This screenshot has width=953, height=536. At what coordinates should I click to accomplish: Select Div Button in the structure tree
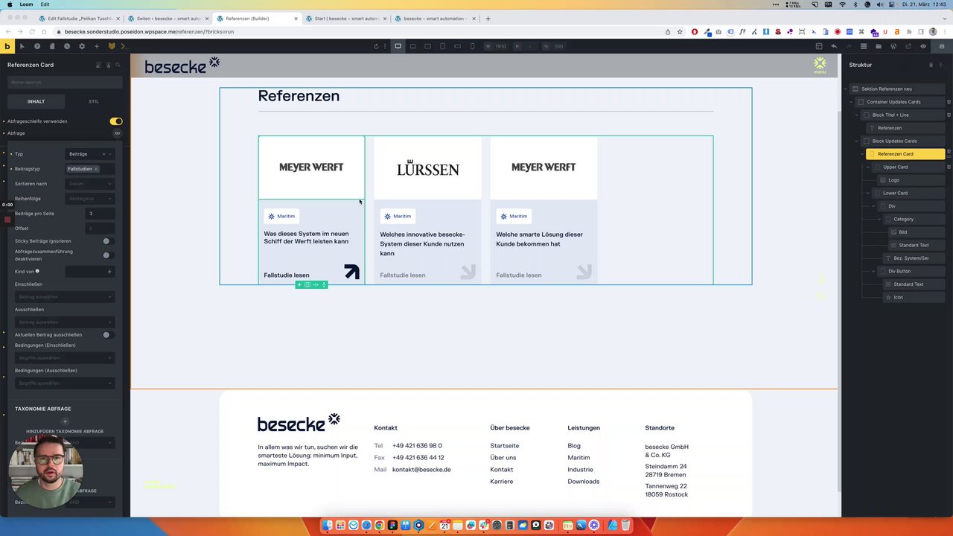[x=912, y=272]
